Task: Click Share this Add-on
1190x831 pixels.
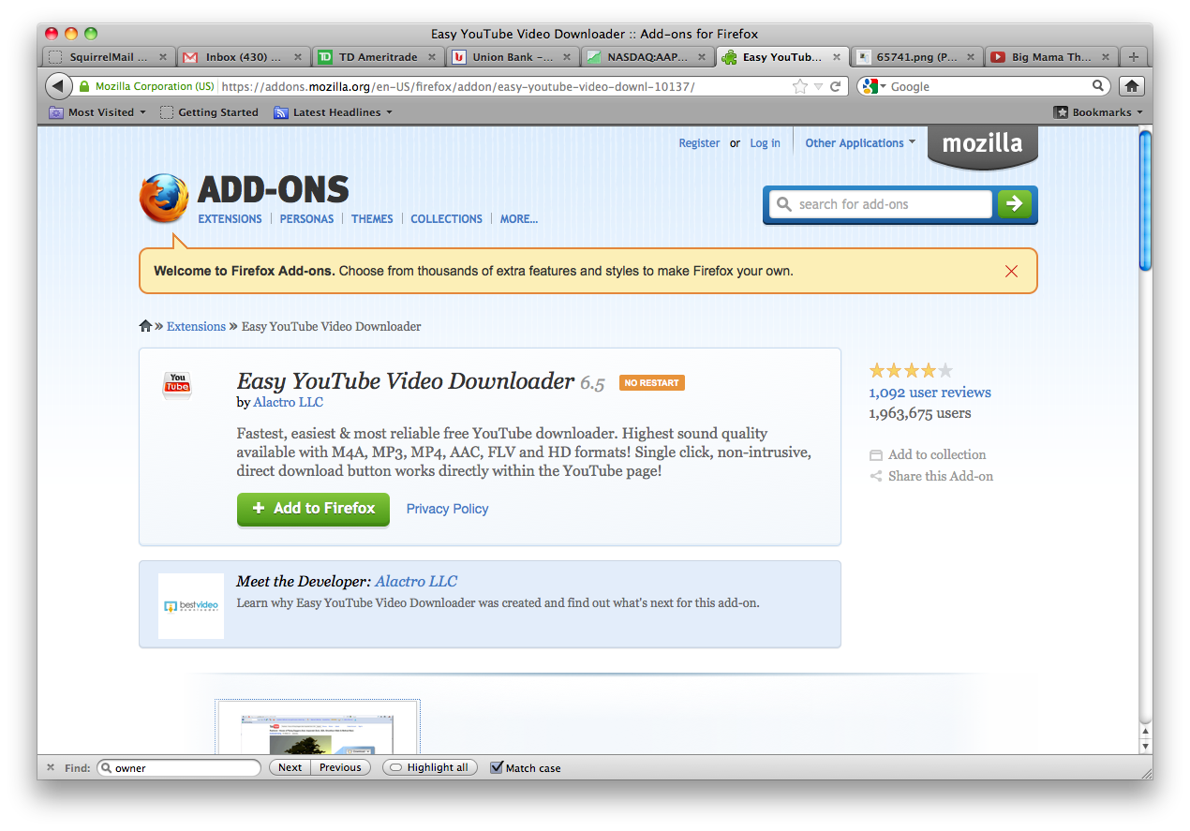Action: click(x=931, y=476)
